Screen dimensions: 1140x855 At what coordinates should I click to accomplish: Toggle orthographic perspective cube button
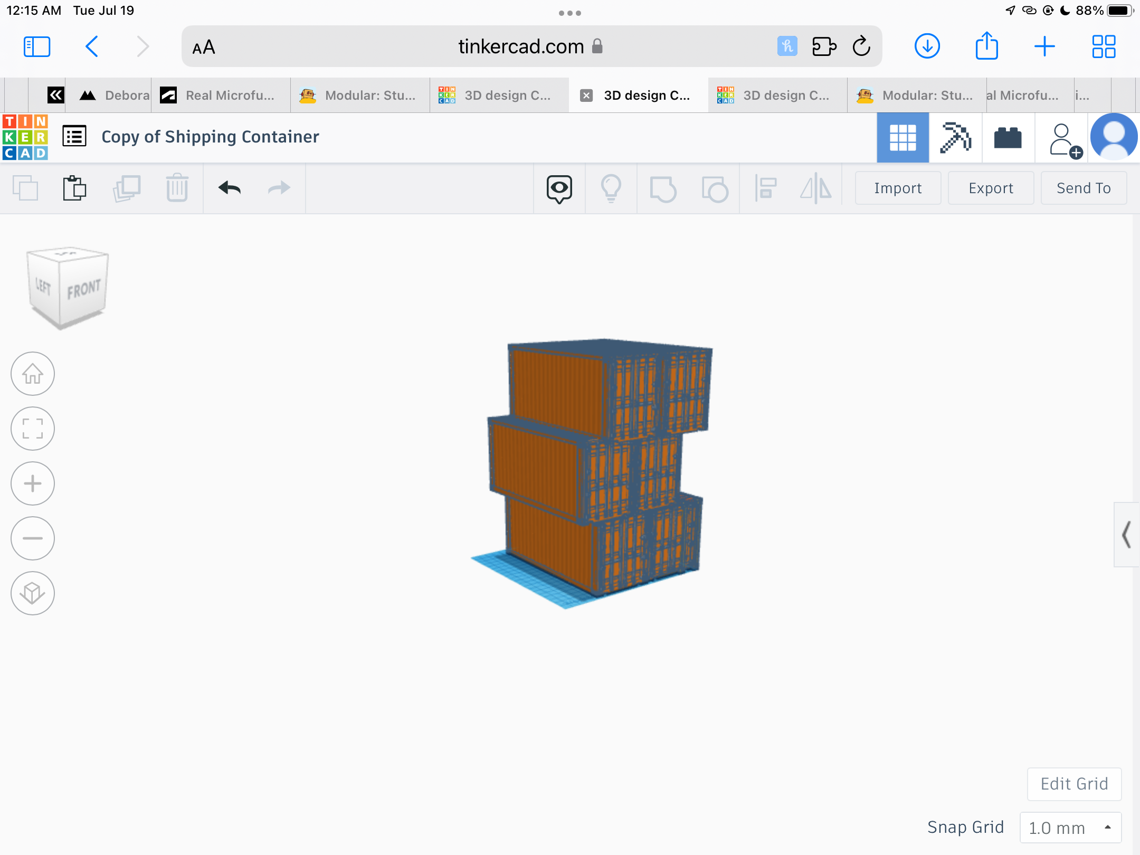click(33, 593)
